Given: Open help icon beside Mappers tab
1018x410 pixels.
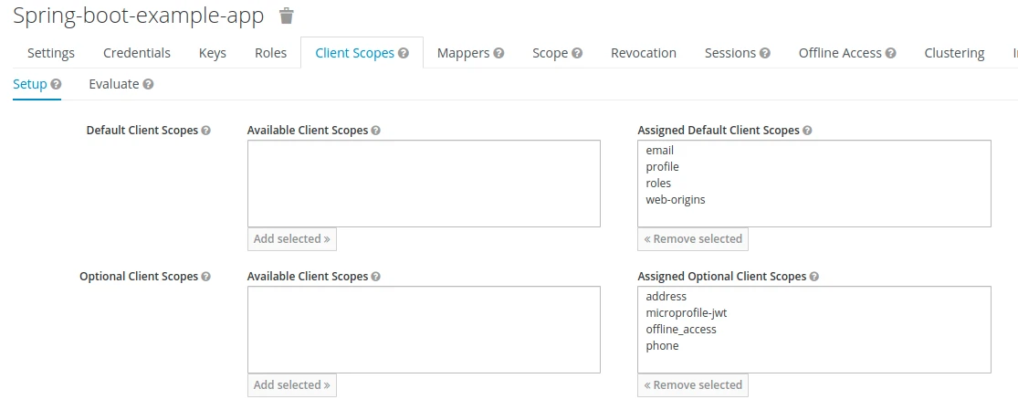Looking at the screenshot, I should pyautogui.click(x=499, y=53).
